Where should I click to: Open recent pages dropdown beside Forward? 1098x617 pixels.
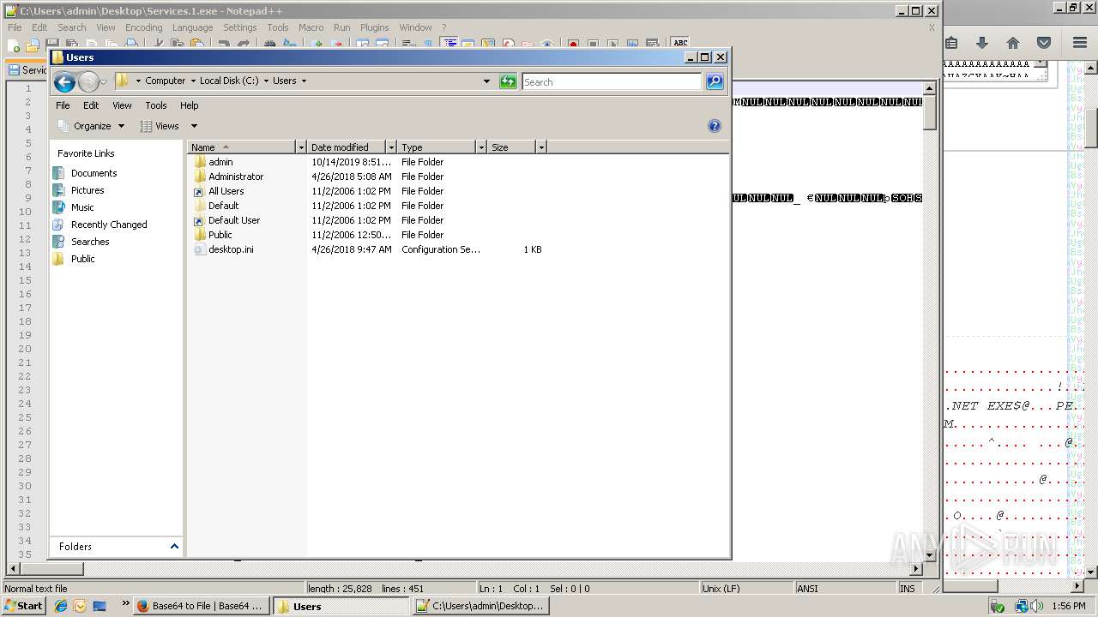[x=104, y=82]
